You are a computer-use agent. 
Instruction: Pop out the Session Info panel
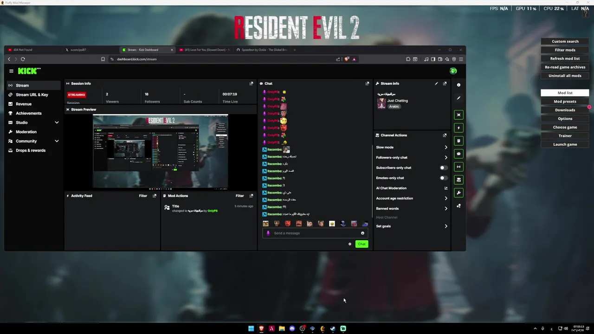click(252, 83)
